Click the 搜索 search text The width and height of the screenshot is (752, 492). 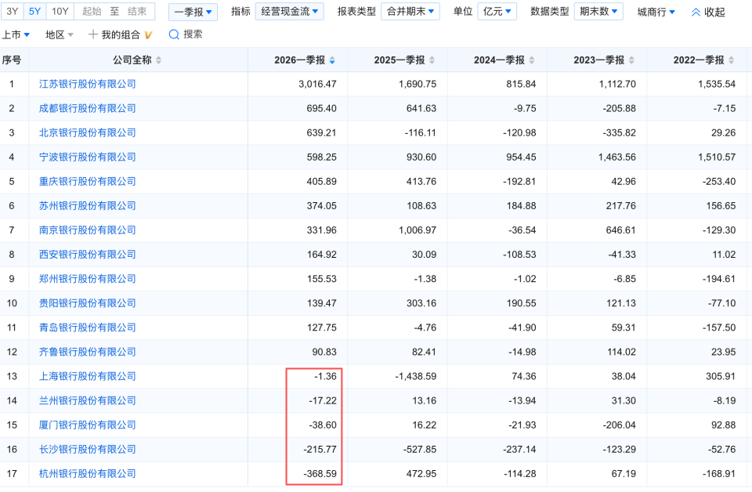193,34
